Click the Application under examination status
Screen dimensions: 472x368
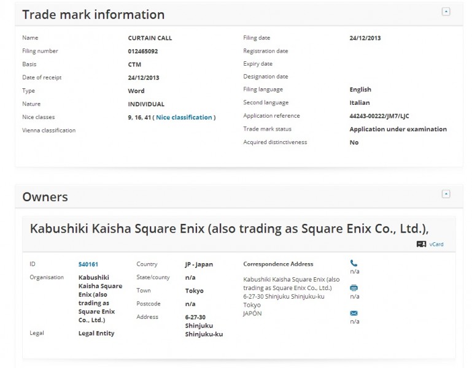398,129
